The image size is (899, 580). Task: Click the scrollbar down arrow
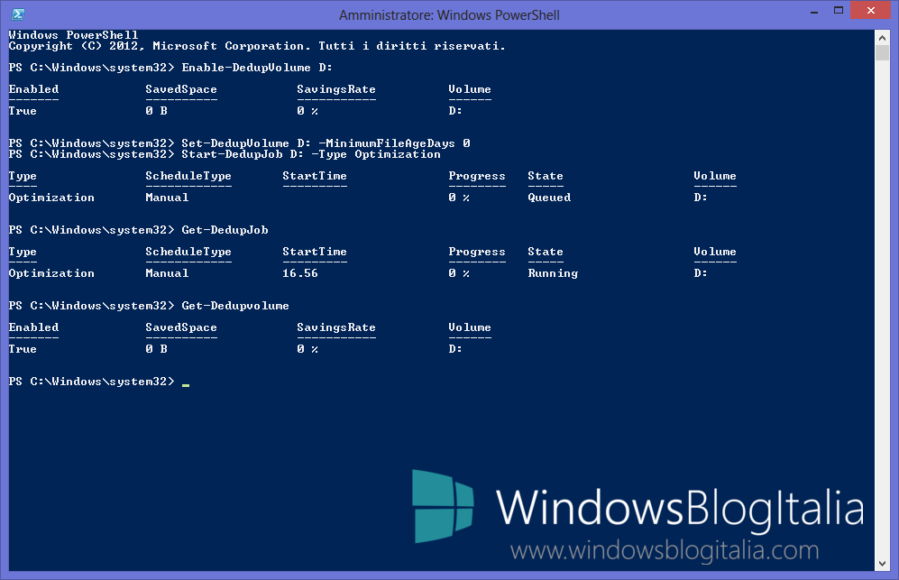(x=882, y=564)
